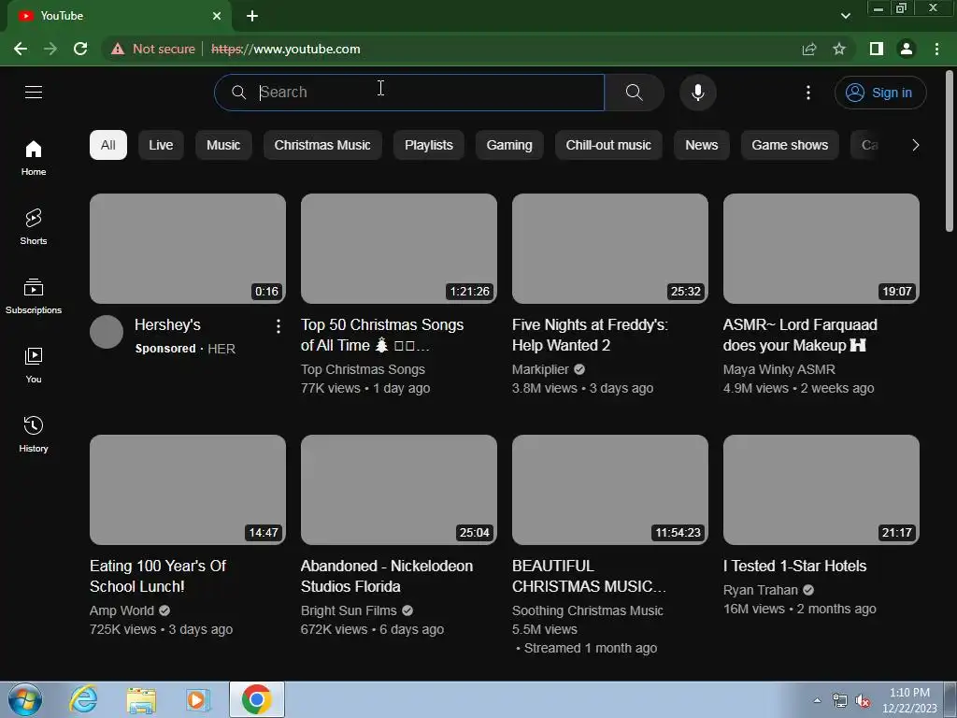Click the magnifier search submit button
Viewport: 957px width, 718px height.
[x=635, y=93]
